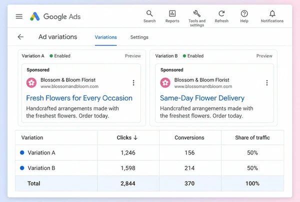The image size is (300, 202).
Task: Click the URL www.blossomandbloom.com in Variation B
Action: point(203,86)
